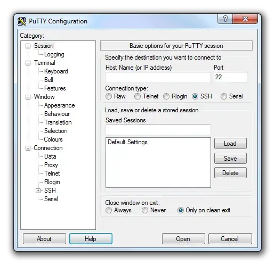Open the Window category
Viewport: 275px width, 265px height.
[44, 97]
